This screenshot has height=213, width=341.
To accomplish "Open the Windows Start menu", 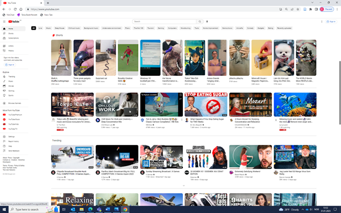I will 4,210.
